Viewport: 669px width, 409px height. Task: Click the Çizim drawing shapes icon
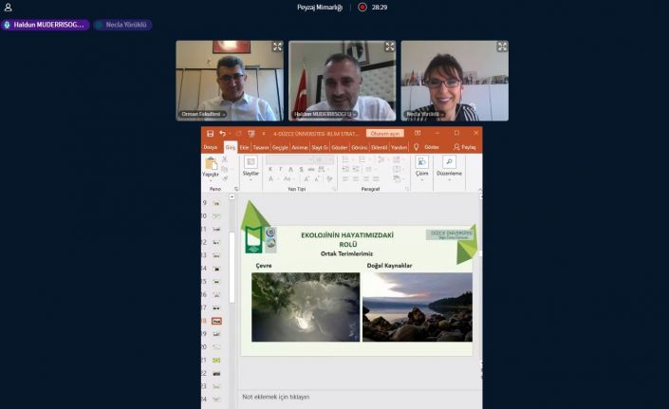click(421, 163)
